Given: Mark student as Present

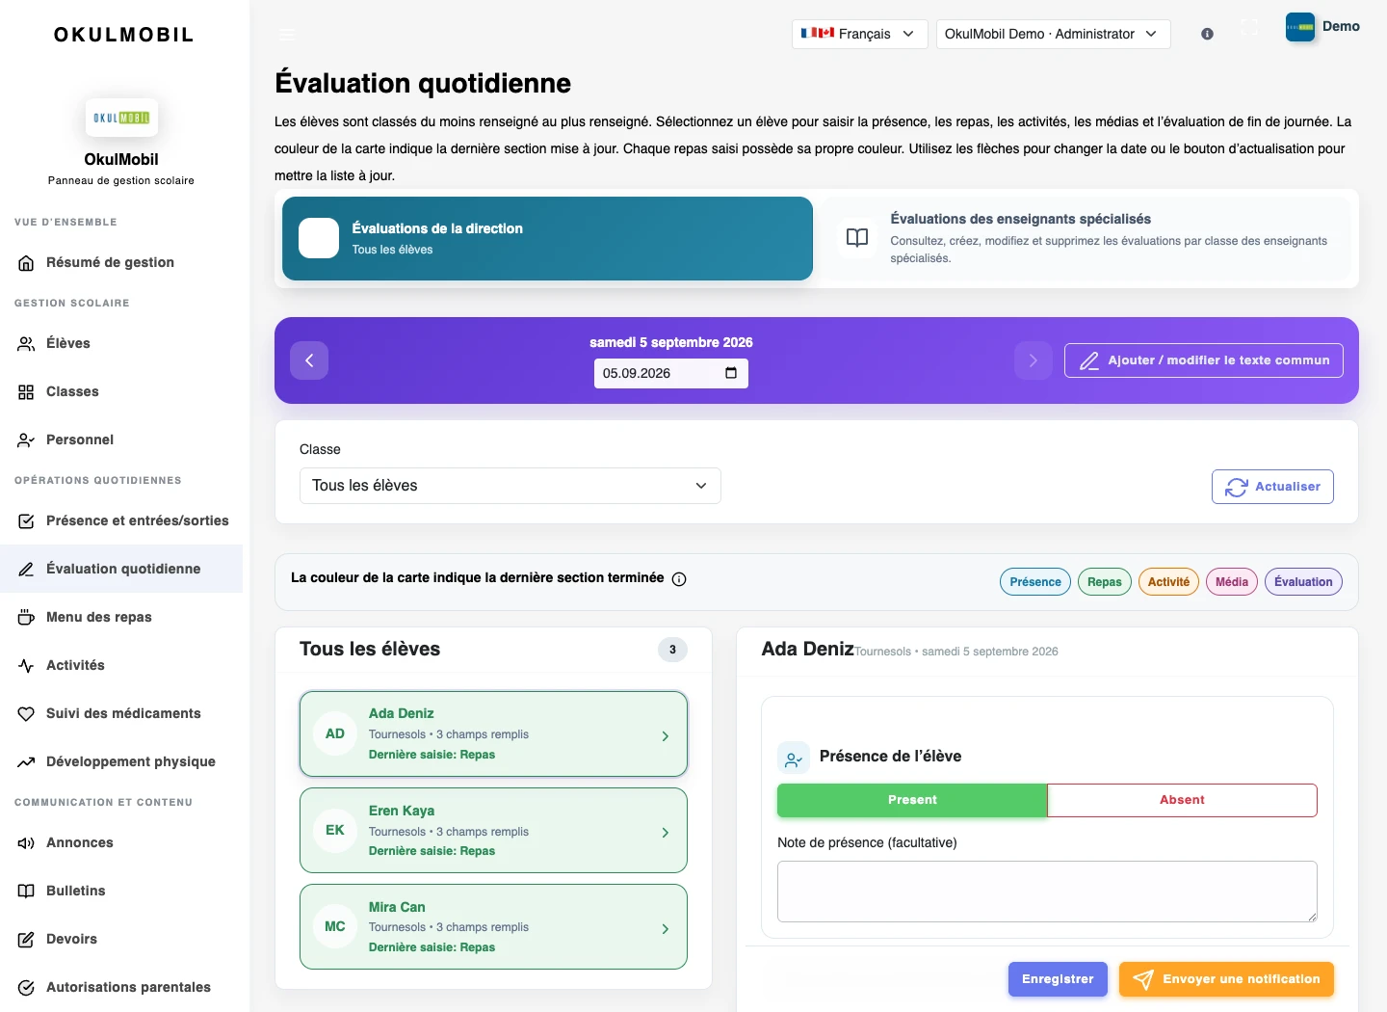Looking at the screenshot, I should [912, 800].
